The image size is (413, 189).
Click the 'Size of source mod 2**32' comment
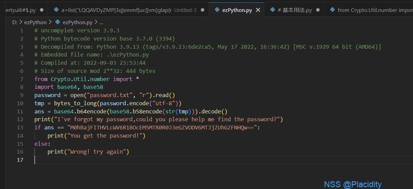tap(95, 71)
